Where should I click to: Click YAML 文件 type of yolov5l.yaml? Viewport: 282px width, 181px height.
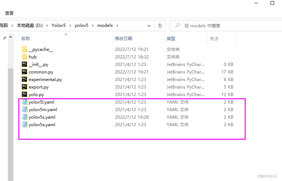[x=178, y=102]
